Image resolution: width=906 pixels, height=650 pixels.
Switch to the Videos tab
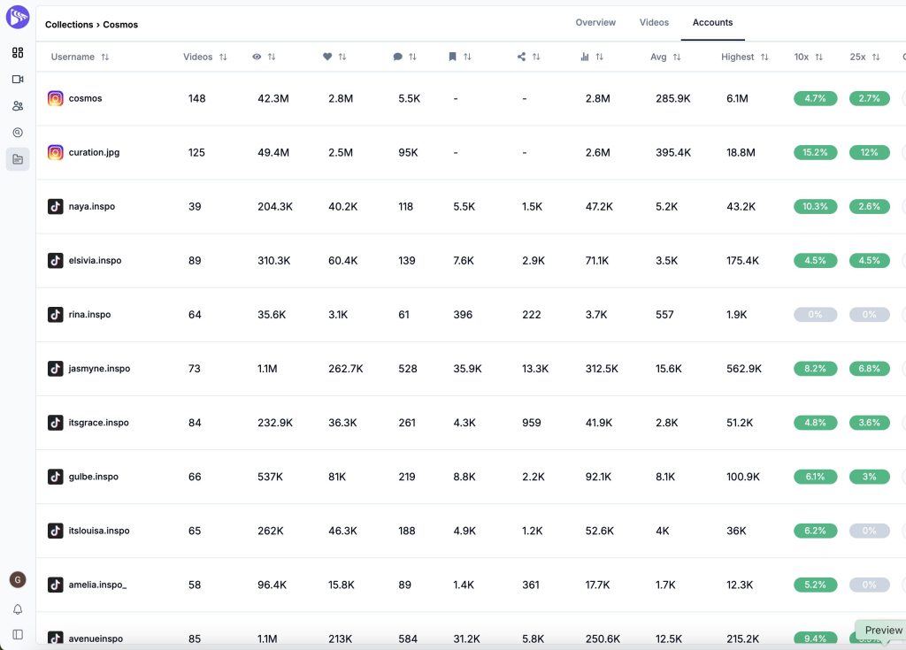tap(654, 22)
